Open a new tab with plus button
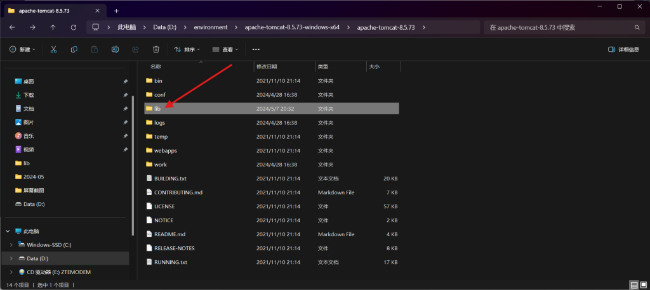The height and width of the screenshot is (290, 650). [x=117, y=11]
